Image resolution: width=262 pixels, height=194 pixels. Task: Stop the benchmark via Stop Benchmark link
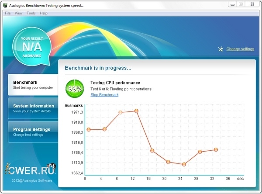click(104, 95)
